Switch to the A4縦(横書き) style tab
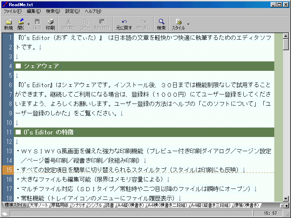This screenshot has height=218, width=291. click(131, 205)
